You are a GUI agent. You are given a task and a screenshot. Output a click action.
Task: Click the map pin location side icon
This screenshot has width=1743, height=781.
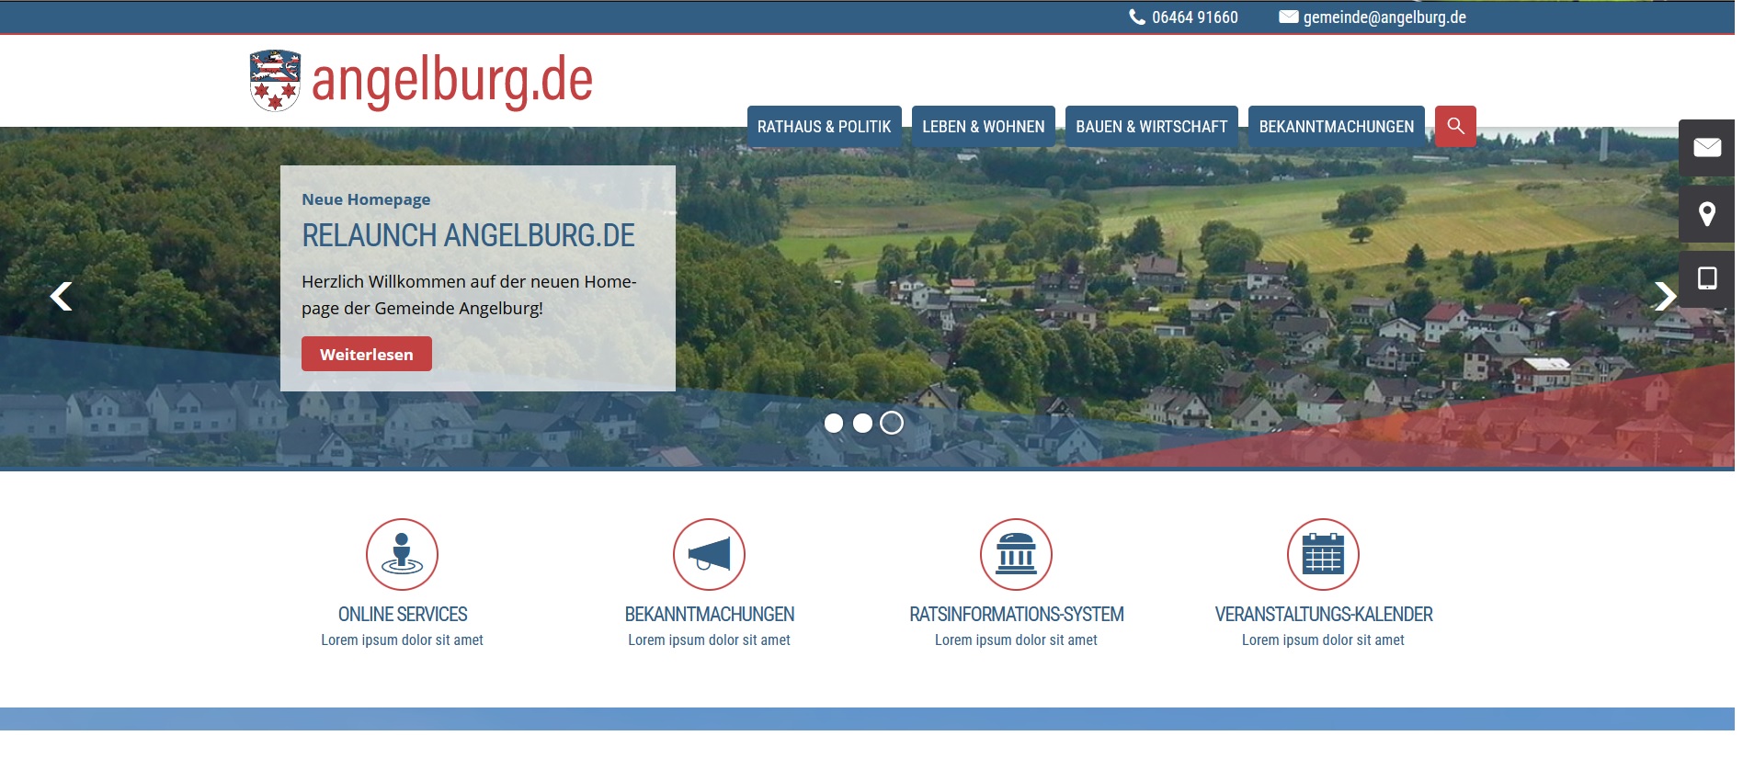[x=1706, y=214]
